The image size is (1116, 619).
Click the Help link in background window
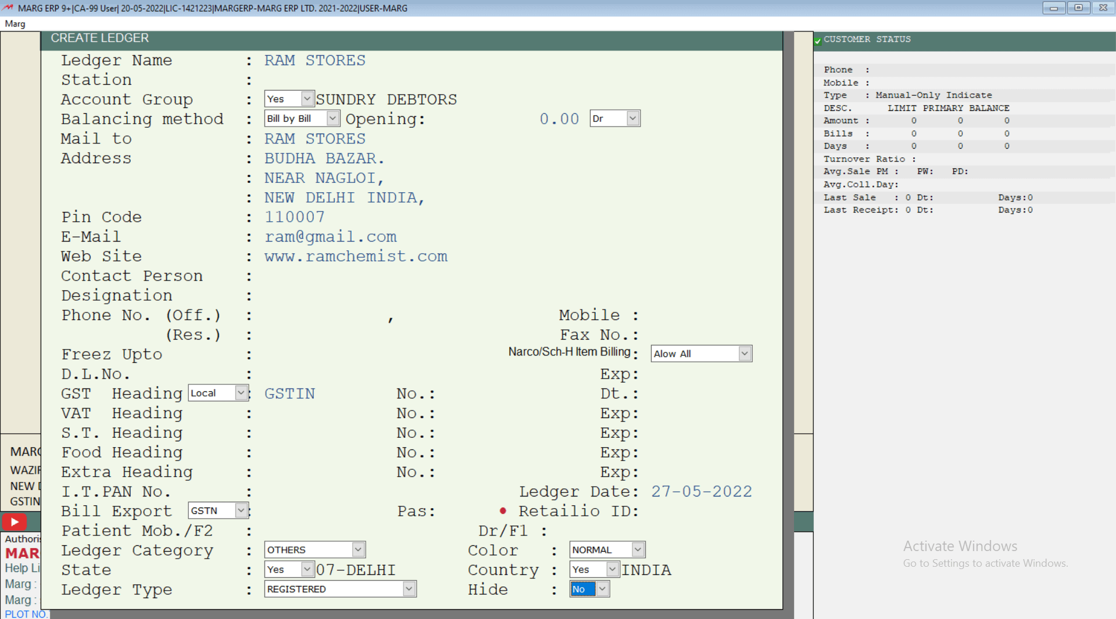22,568
